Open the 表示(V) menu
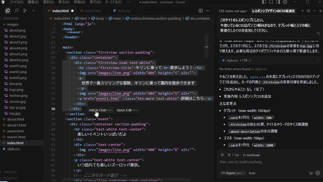The width and height of the screenshot is (323, 182). pyautogui.click(x=64, y=2)
